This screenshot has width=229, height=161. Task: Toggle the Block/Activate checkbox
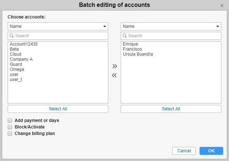coord(10,127)
